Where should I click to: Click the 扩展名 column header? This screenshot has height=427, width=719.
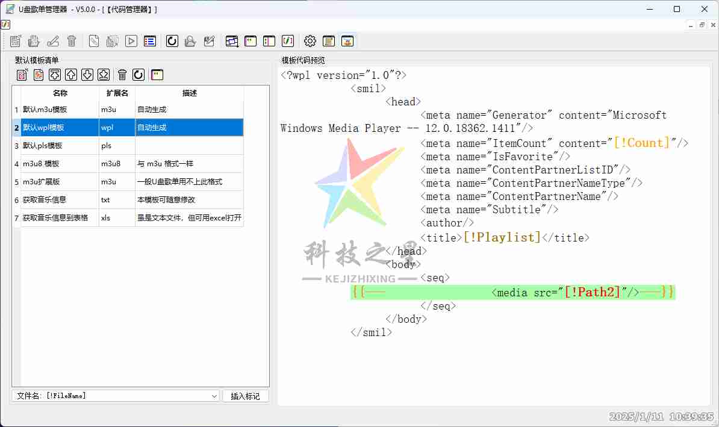point(117,93)
